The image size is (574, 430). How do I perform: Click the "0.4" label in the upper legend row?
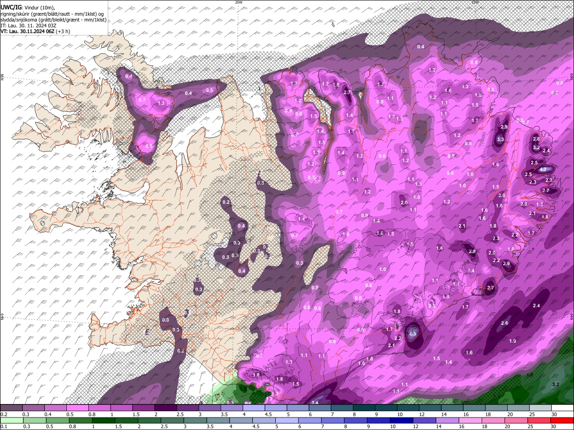48,414
